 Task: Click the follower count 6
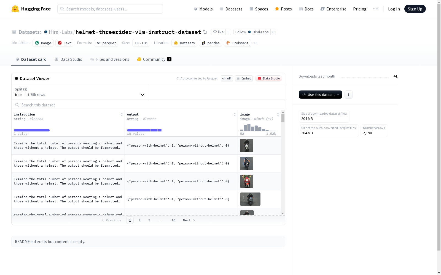273,32
